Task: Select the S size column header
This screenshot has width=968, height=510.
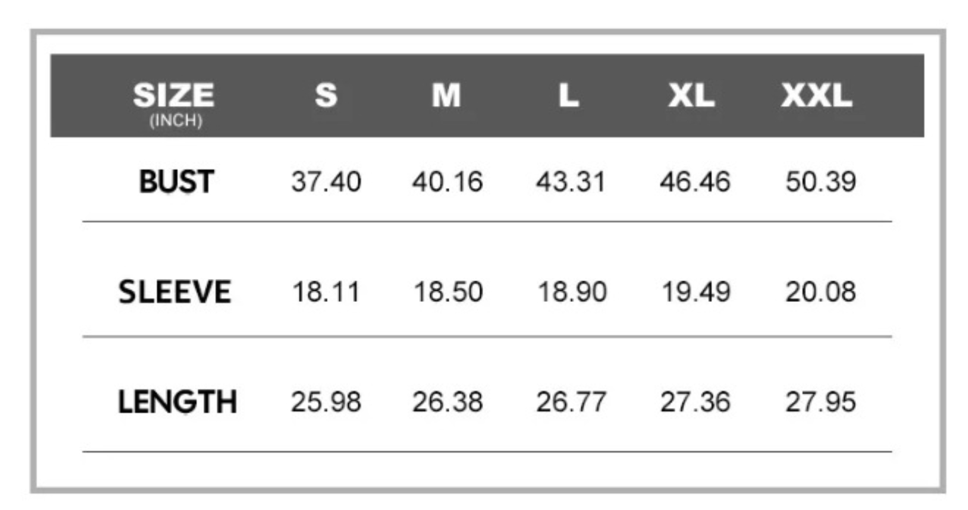Action: click(326, 95)
